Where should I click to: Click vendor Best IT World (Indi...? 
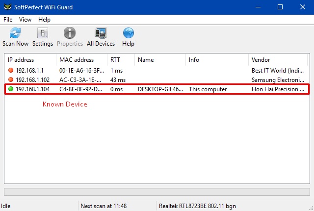[278, 71]
